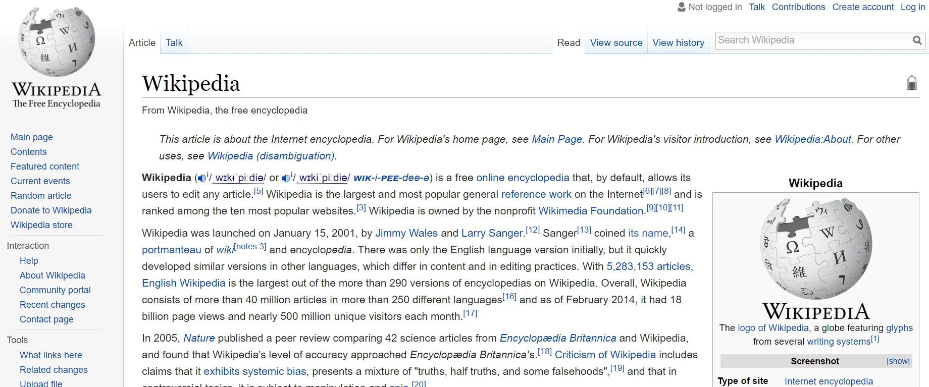This screenshot has width=929, height=387.
Task: Open the its name link
Action: pyautogui.click(x=648, y=233)
